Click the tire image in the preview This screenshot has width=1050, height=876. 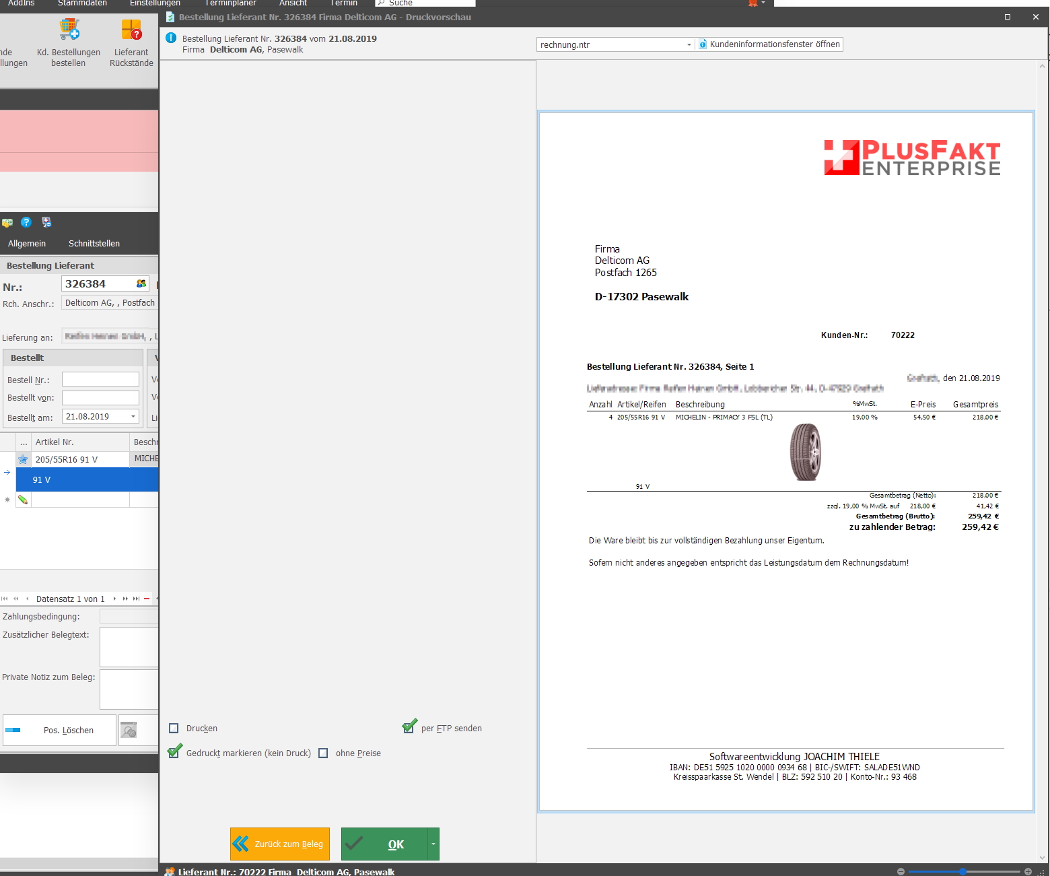point(806,452)
